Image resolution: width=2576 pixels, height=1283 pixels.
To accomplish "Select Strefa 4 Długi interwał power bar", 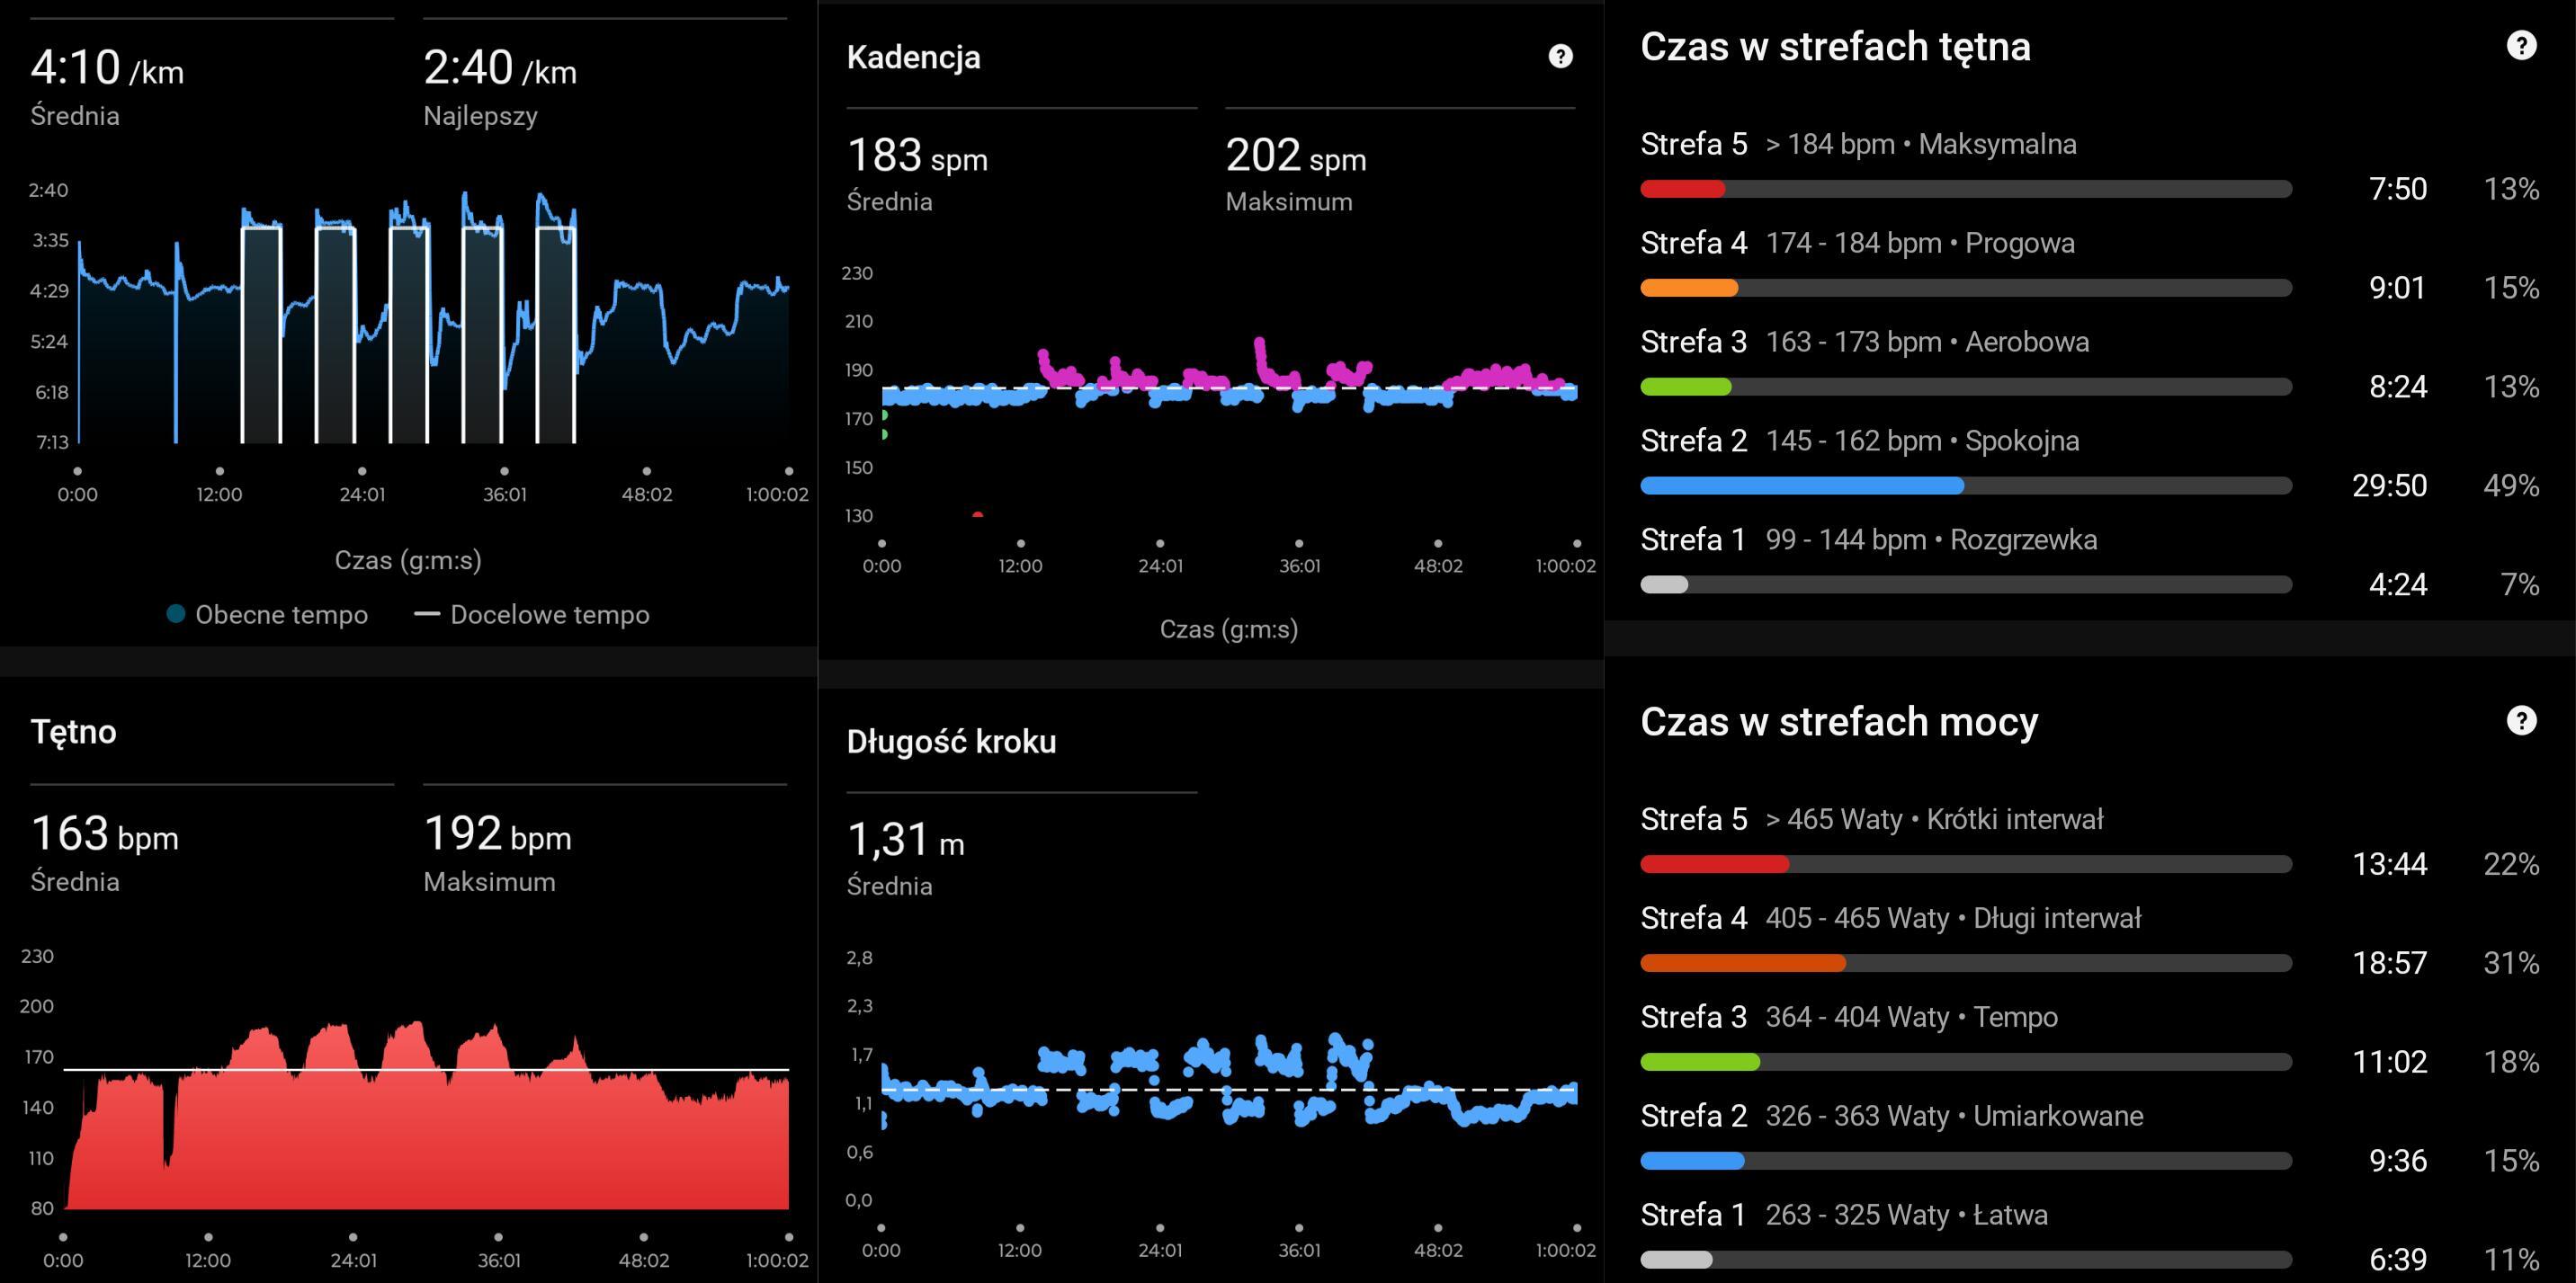I will (1742, 963).
